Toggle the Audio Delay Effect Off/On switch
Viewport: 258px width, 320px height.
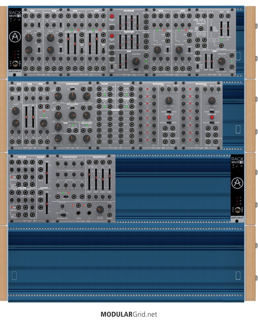coord(72,108)
